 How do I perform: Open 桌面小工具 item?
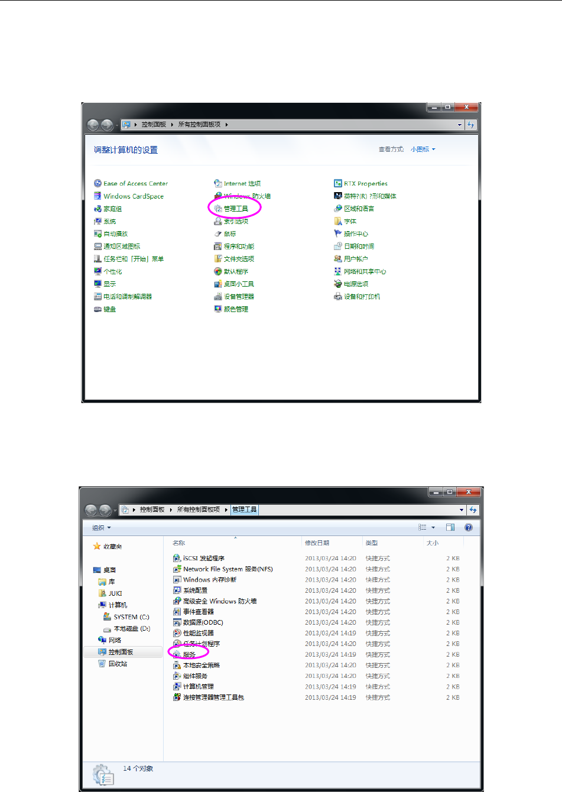pos(234,284)
